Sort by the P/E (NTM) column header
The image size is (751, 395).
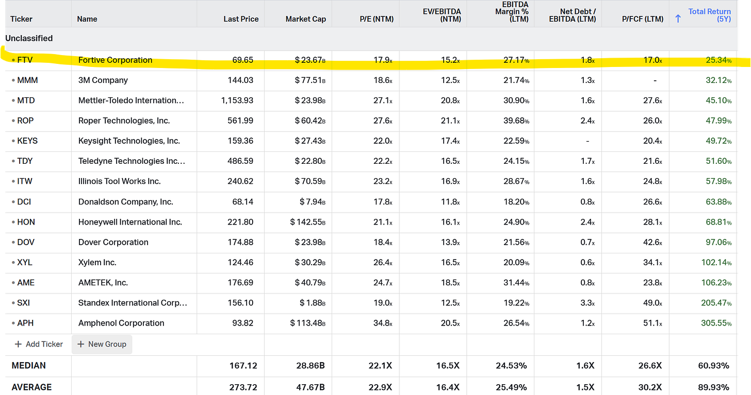[x=377, y=19]
